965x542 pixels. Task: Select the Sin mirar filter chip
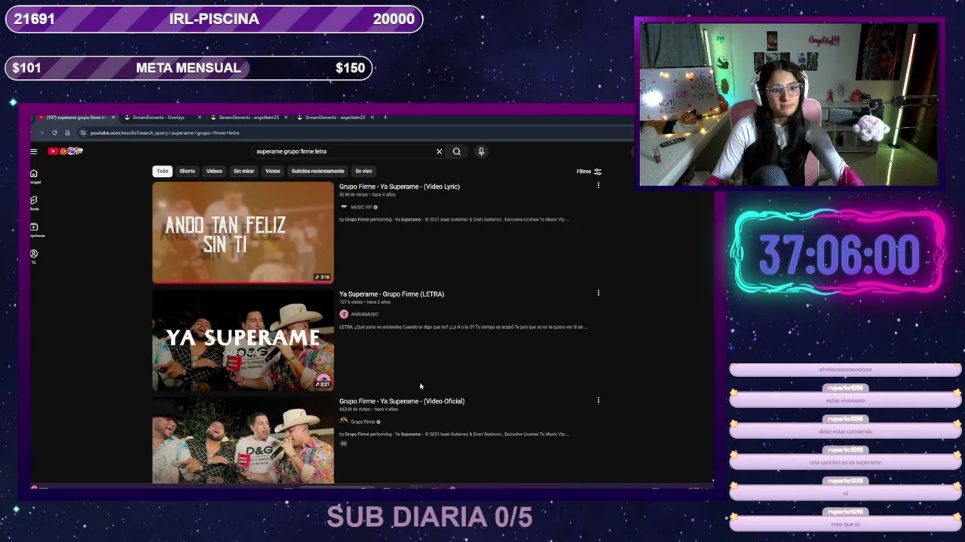[244, 171]
